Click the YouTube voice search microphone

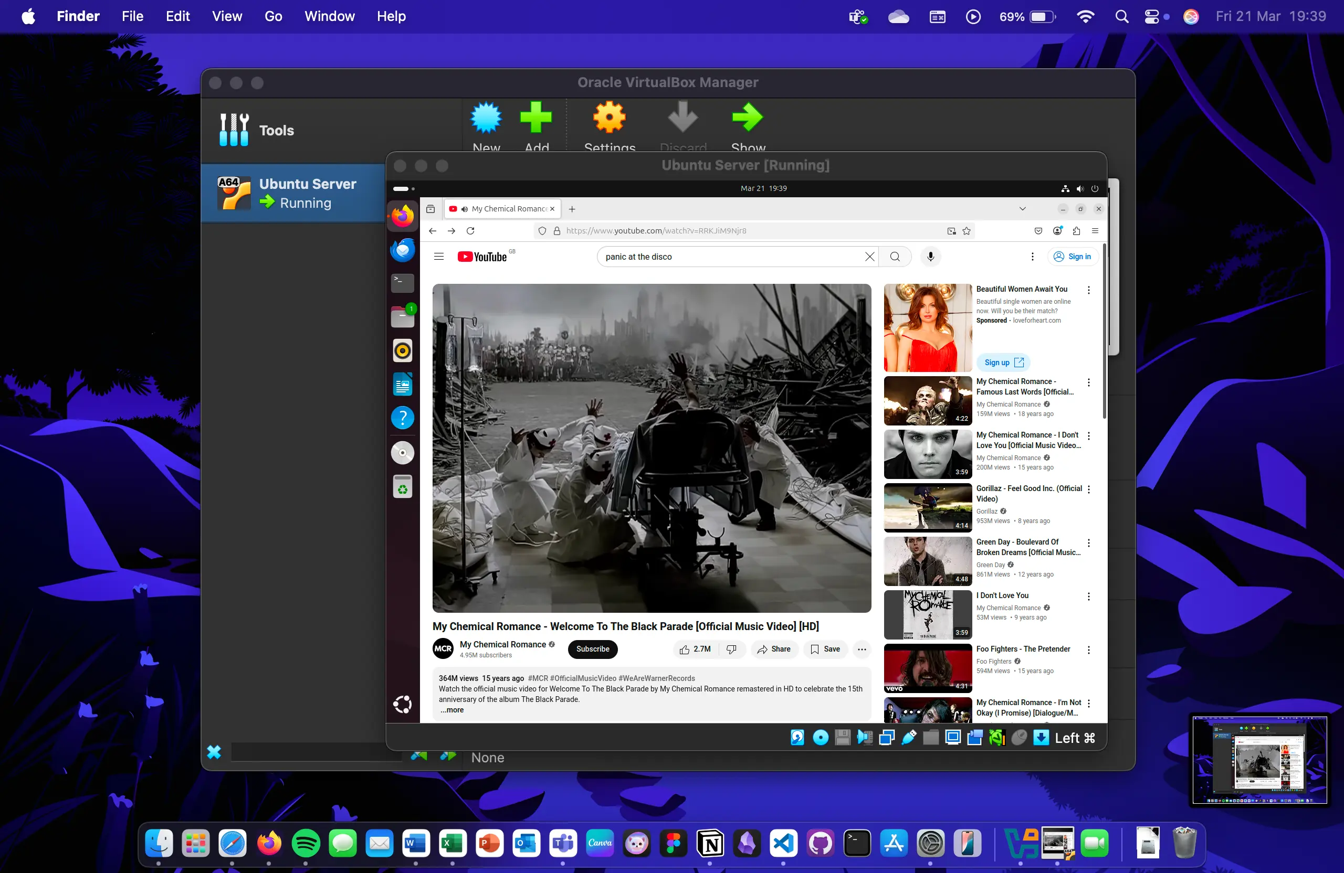(x=930, y=257)
